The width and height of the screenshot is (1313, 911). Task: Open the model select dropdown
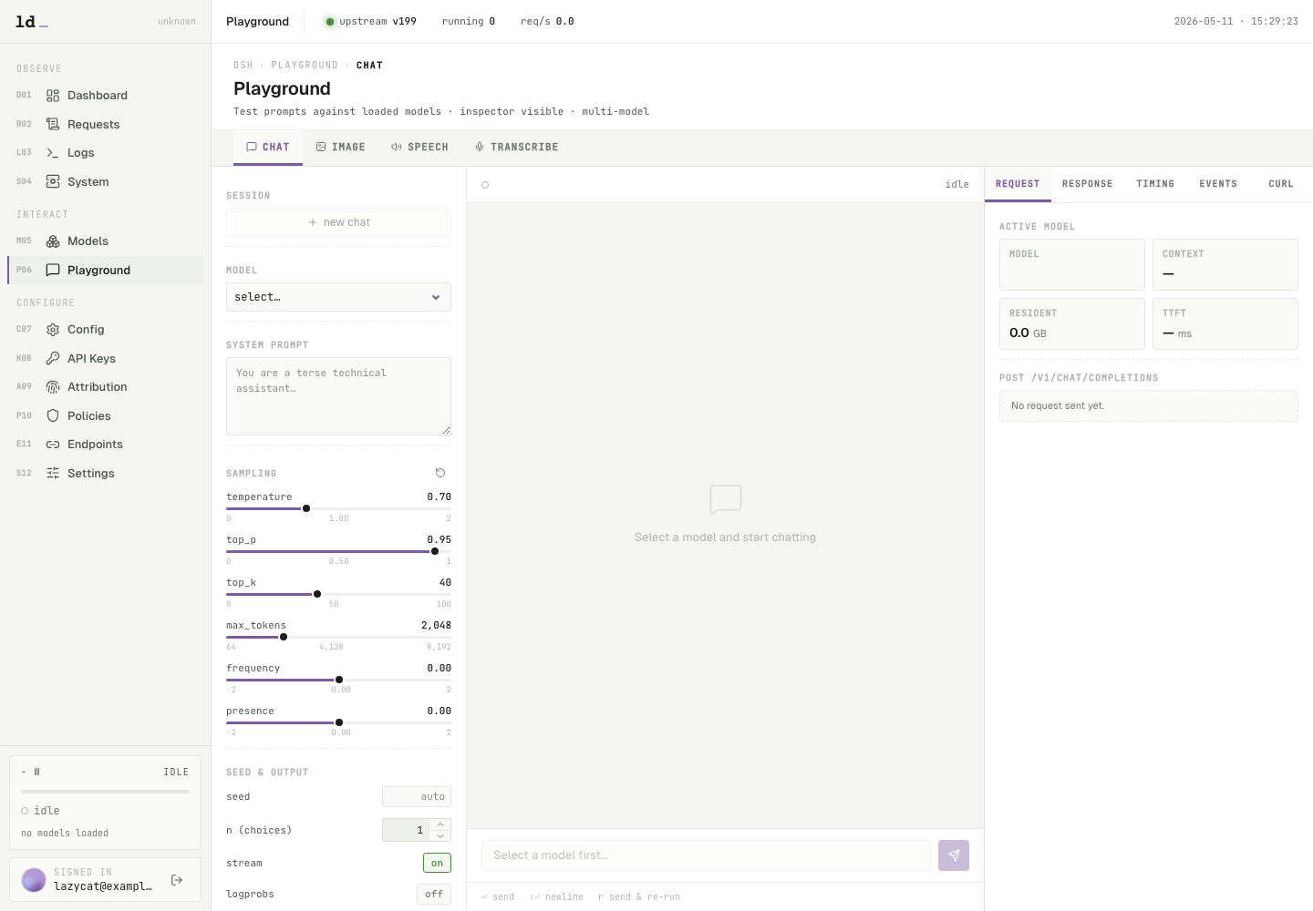tap(338, 297)
